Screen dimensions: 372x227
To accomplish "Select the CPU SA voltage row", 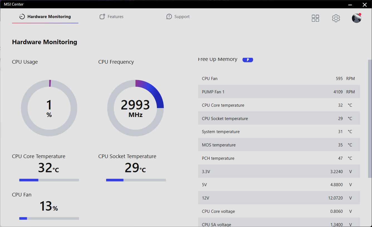I will (x=279, y=223).
